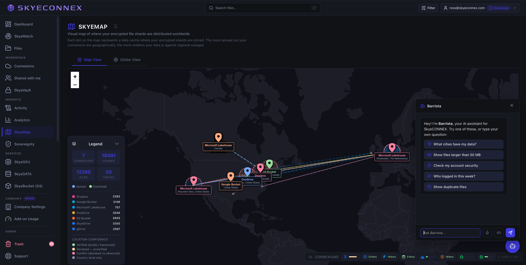Click the Upload legend indicator
Image resolution: width=526 pixels, height=265 pixels.
79,186
